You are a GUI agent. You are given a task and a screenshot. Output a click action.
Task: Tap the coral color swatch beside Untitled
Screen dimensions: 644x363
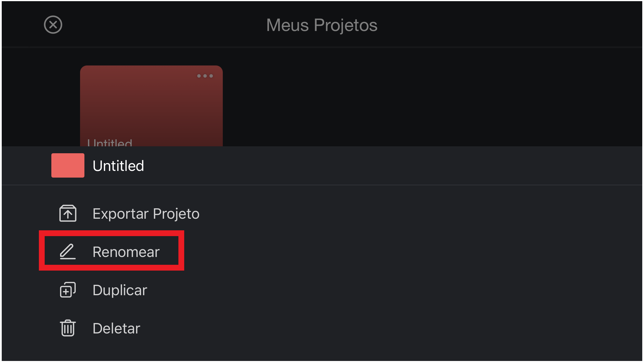coord(68,165)
